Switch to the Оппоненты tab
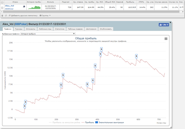Image resolution: width=185 pixels, height=129 pixels. (31, 29)
